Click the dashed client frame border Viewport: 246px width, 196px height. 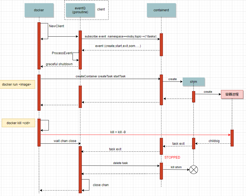click(109, 10)
